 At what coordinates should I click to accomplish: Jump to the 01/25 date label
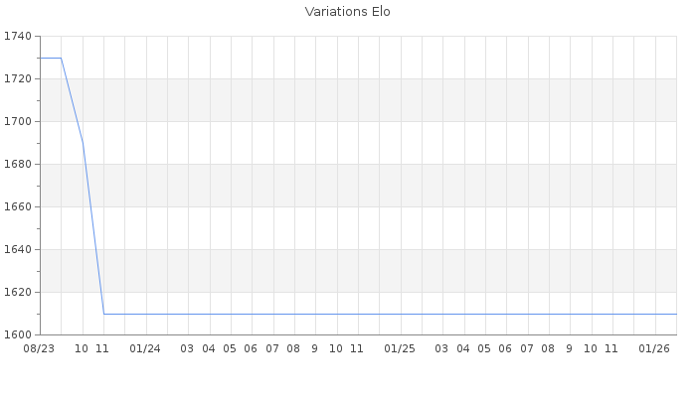coord(400,349)
